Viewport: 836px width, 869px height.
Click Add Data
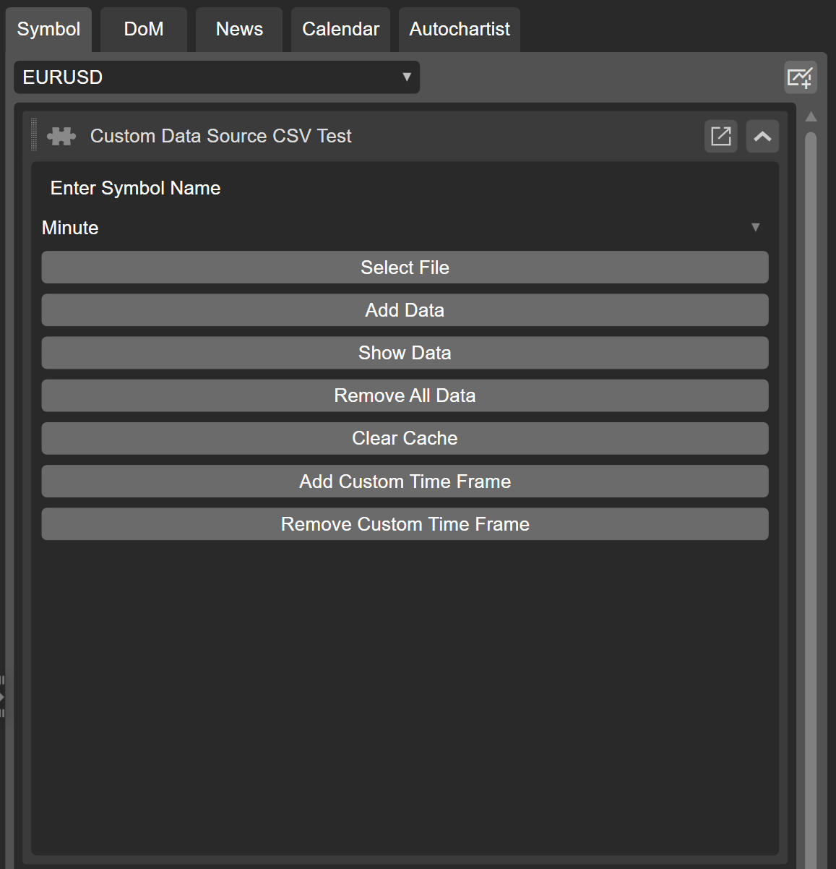405,310
